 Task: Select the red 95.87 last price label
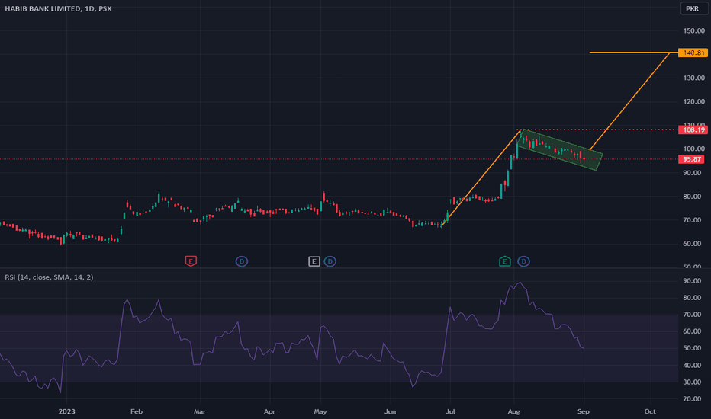(x=692, y=159)
